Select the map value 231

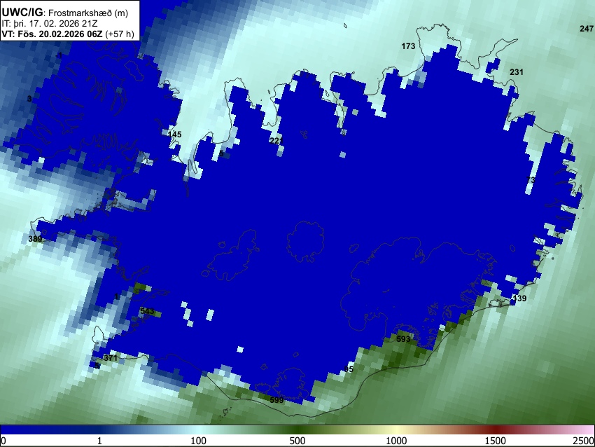(517, 72)
